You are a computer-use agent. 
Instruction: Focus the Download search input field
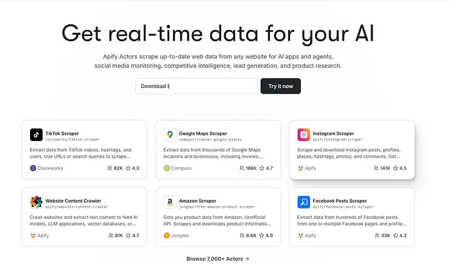(196, 86)
